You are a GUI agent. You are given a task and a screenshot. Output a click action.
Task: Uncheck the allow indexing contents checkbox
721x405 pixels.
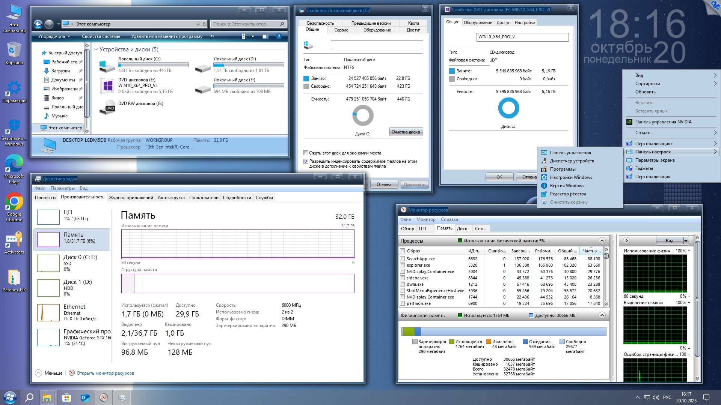click(x=306, y=161)
